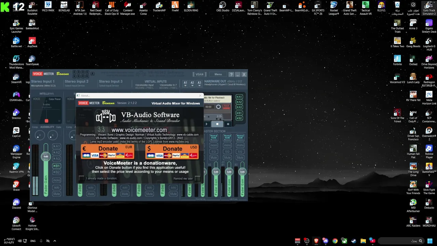Toggle B1 routing on Stereo Input 1
Screen dimensions: 437x246
(56, 166)
